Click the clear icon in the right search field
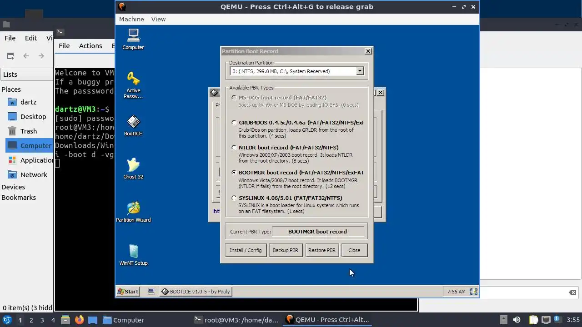 572,292
